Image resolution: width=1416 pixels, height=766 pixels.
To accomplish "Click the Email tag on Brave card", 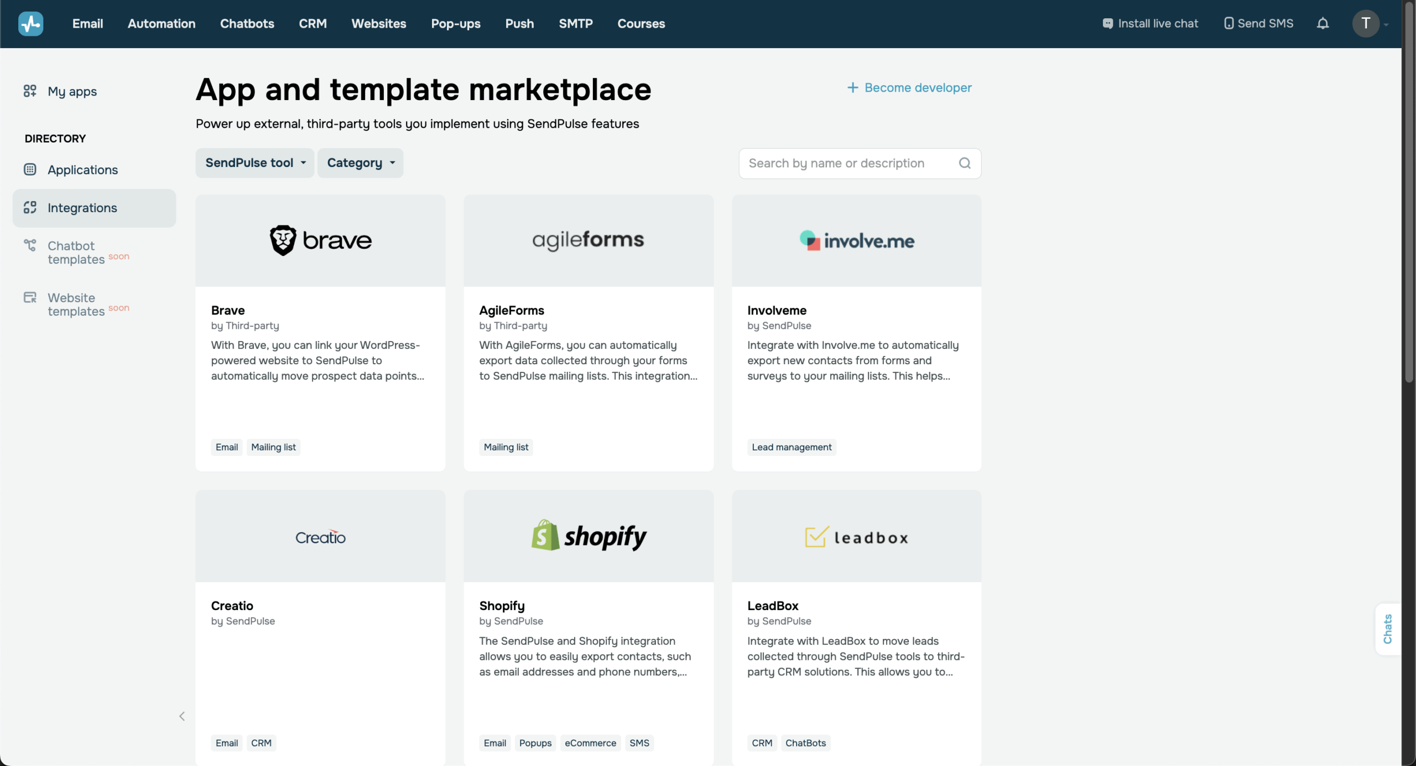I will [x=227, y=447].
